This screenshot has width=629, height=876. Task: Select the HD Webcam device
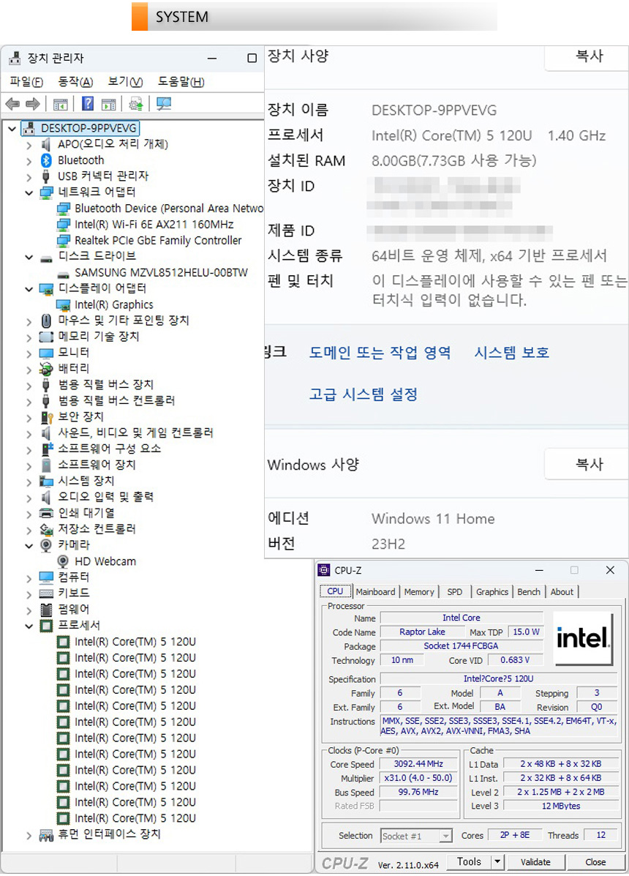105,561
